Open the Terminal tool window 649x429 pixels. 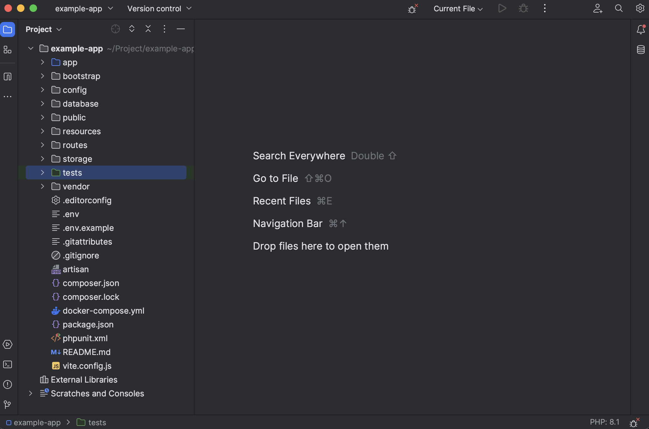coord(8,364)
